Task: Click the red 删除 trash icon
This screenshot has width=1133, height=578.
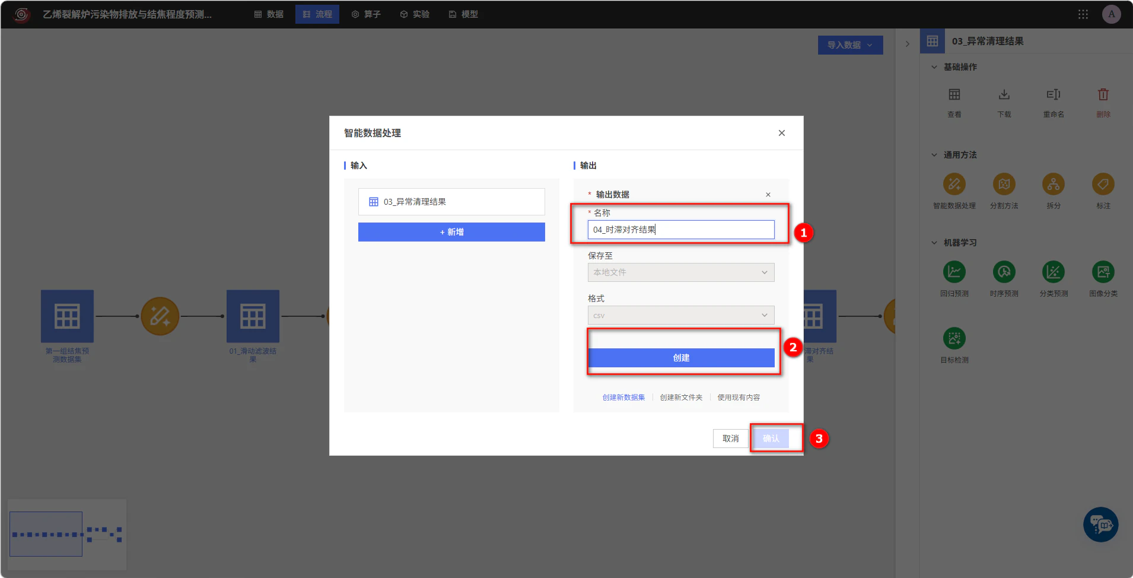Action: click(x=1103, y=94)
